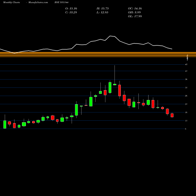The image size is (196, 196).
Task: Click the close value "C: 13.28"
Action: point(71,13)
